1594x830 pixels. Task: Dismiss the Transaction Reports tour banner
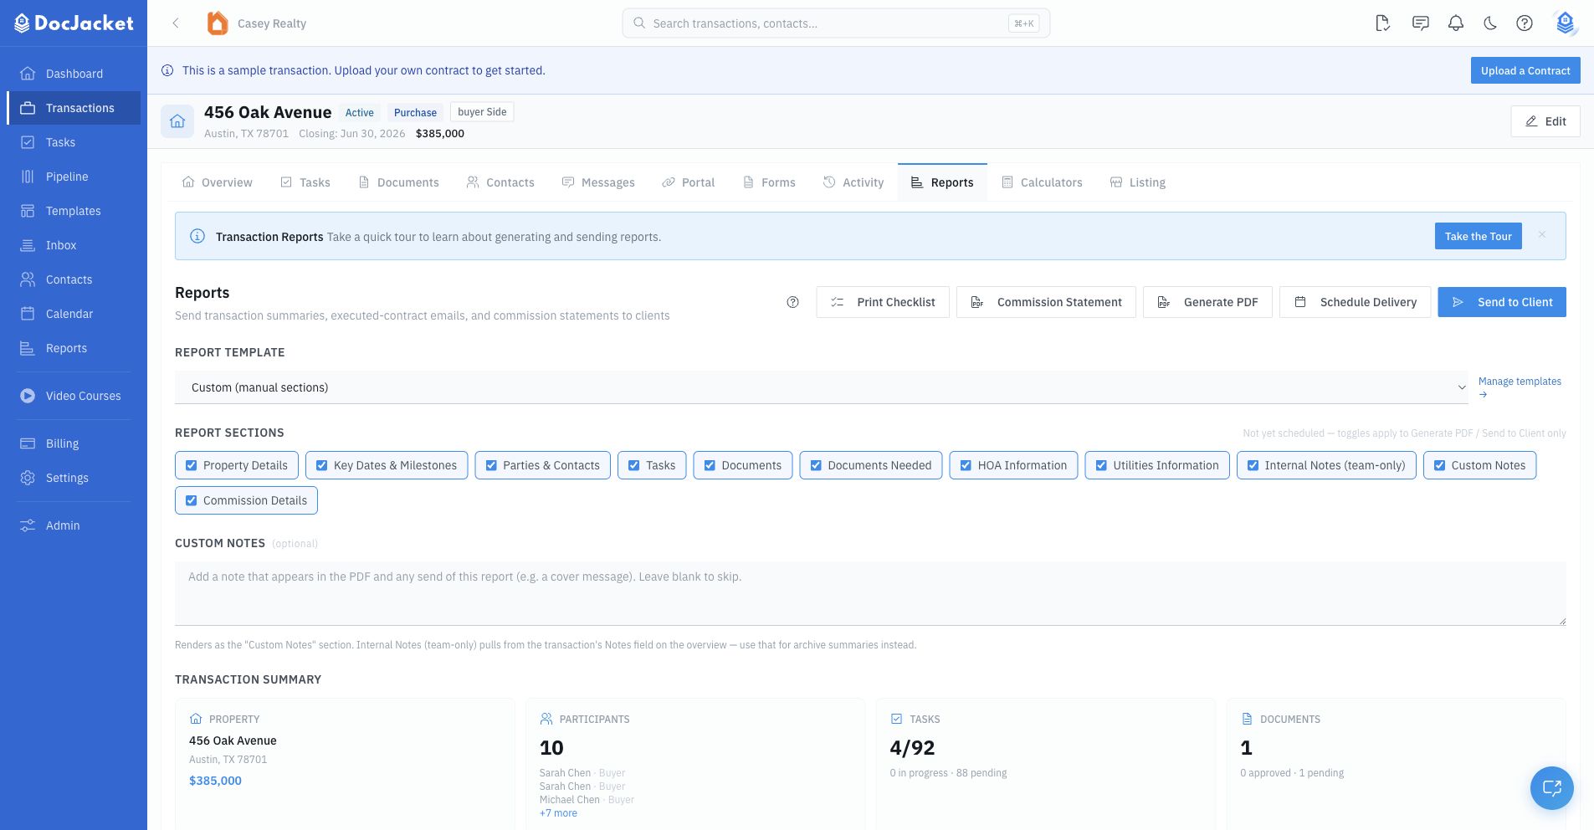coord(1542,235)
